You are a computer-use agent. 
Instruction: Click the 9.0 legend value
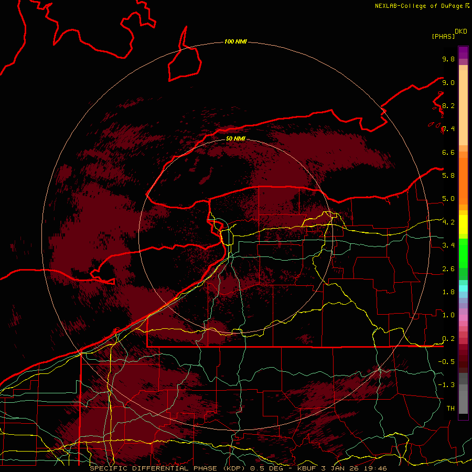(448, 82)
